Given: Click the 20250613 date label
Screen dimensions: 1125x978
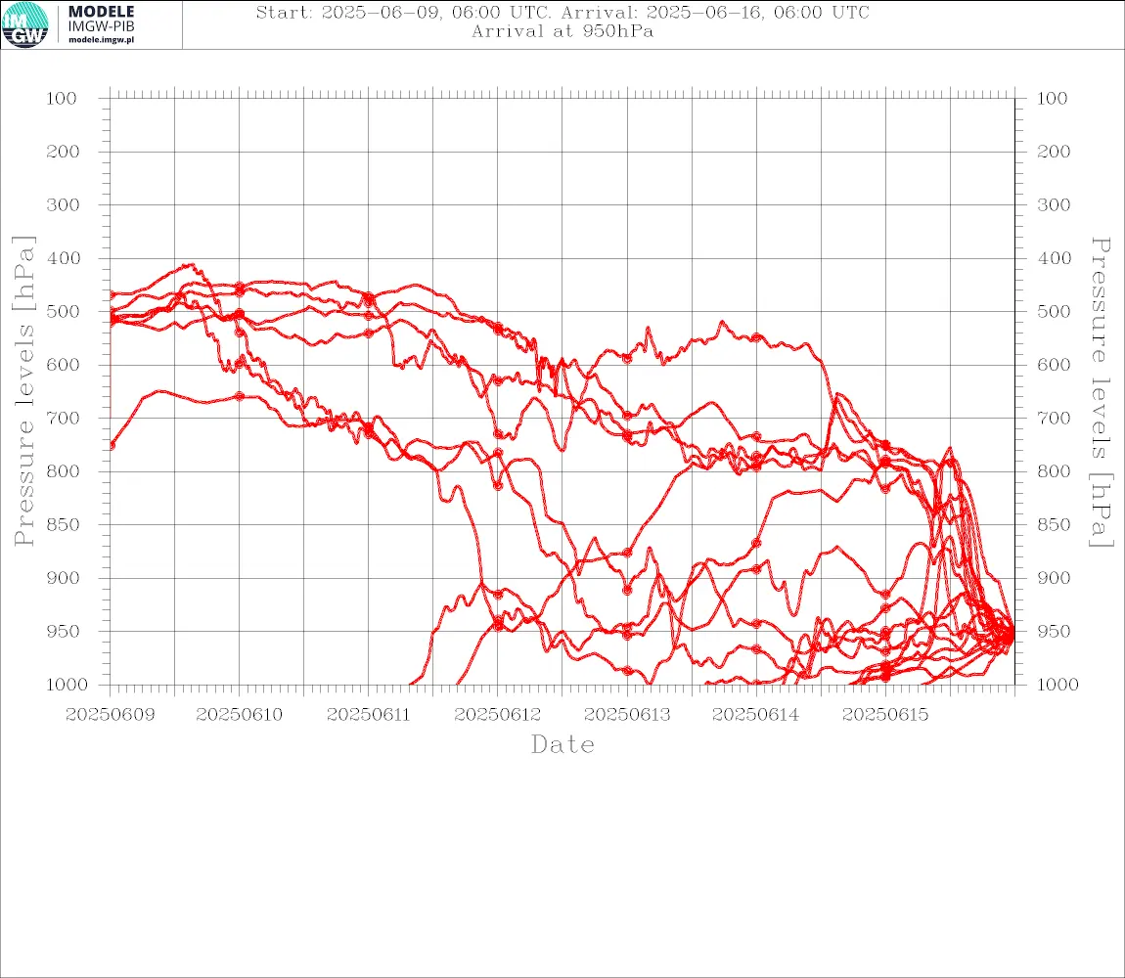Looking at the screenshot, I should (627, 715).
